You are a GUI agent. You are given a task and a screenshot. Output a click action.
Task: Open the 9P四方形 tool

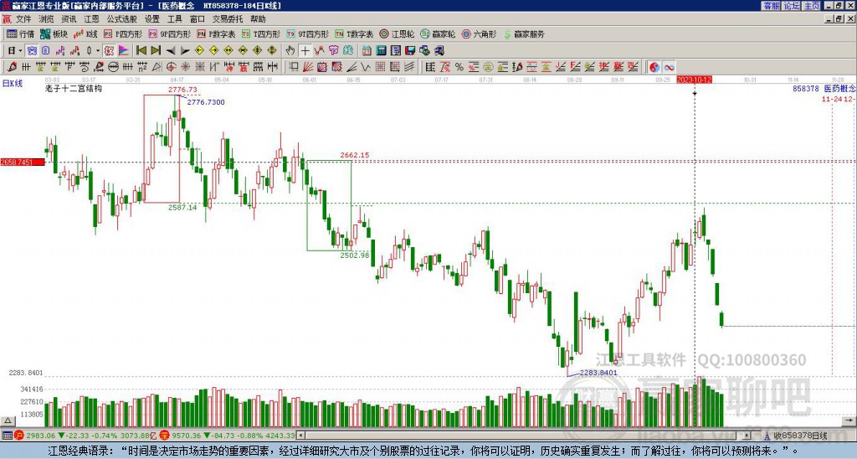coord(169,34)
